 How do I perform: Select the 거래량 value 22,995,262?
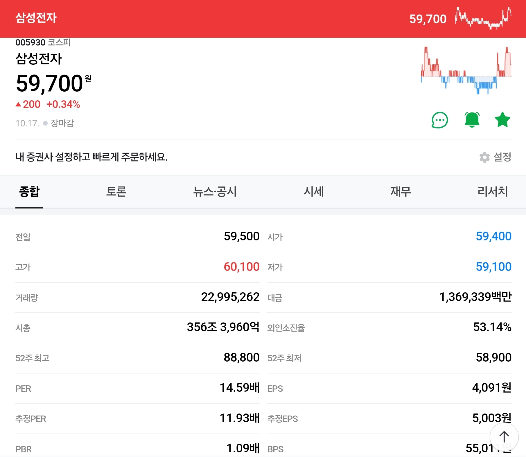click(x=230, y=297)
